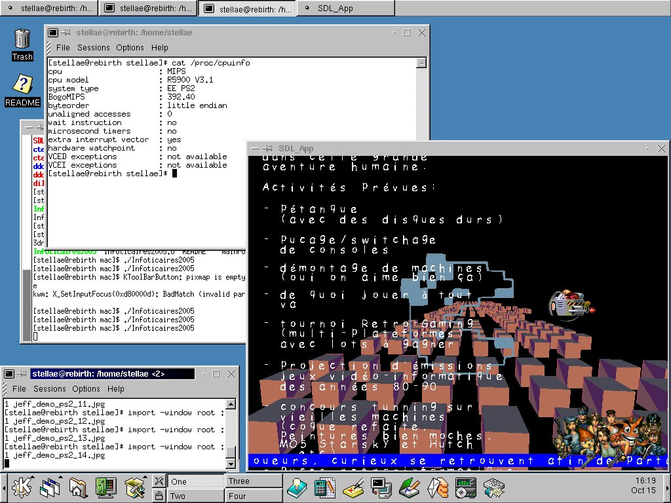Click scroll-up arrow in the cpuinfo Konsole
671x503 pixels.
(421, 63)
